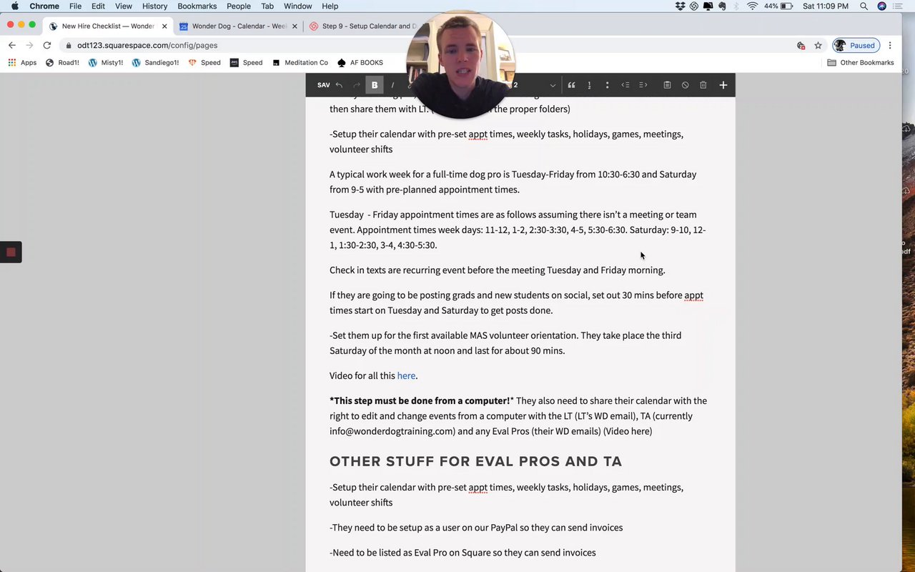915x572 pixels.
Task: Delete the block using the trash icon
Action: coord(703,85)
